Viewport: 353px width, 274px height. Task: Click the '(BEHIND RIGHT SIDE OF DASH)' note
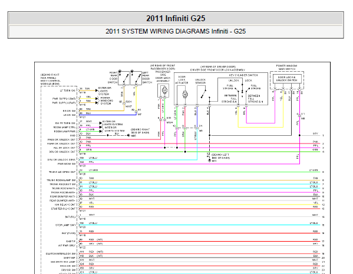pos(140,131)
